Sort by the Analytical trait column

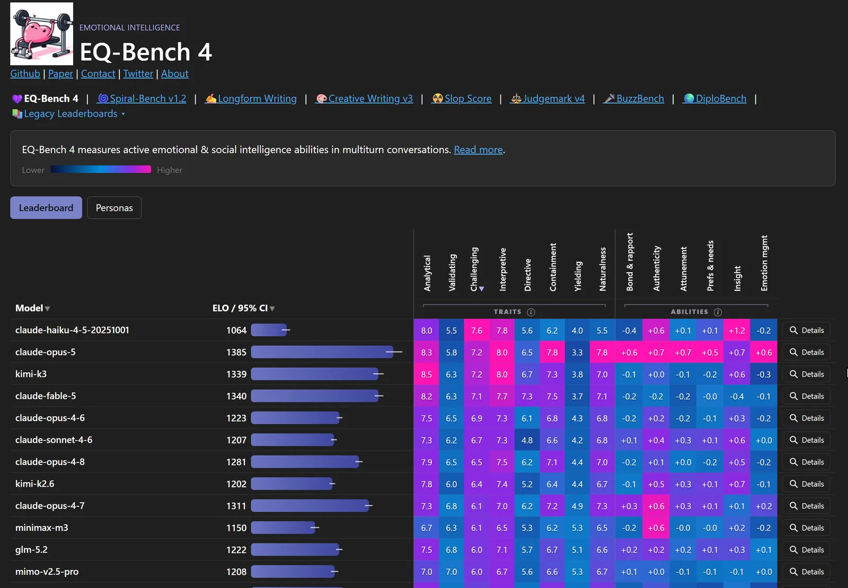427,273
